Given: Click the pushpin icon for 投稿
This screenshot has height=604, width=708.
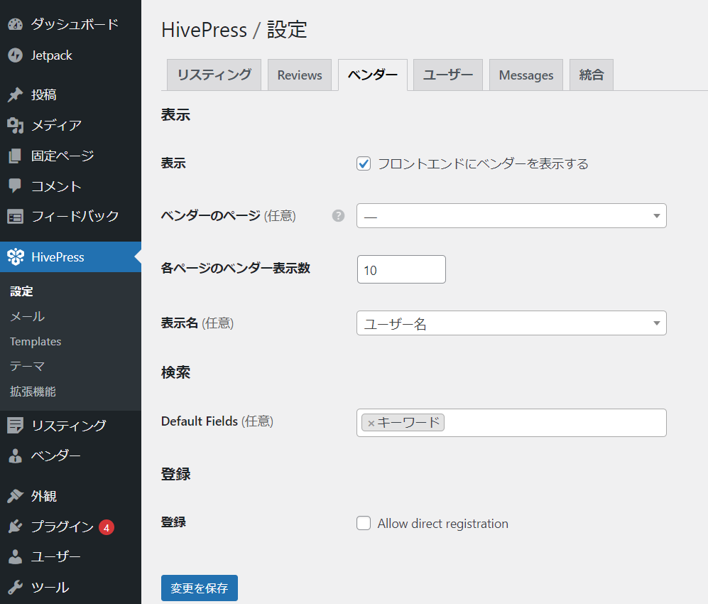Looking at the screenshot, I should pos(16,95).
